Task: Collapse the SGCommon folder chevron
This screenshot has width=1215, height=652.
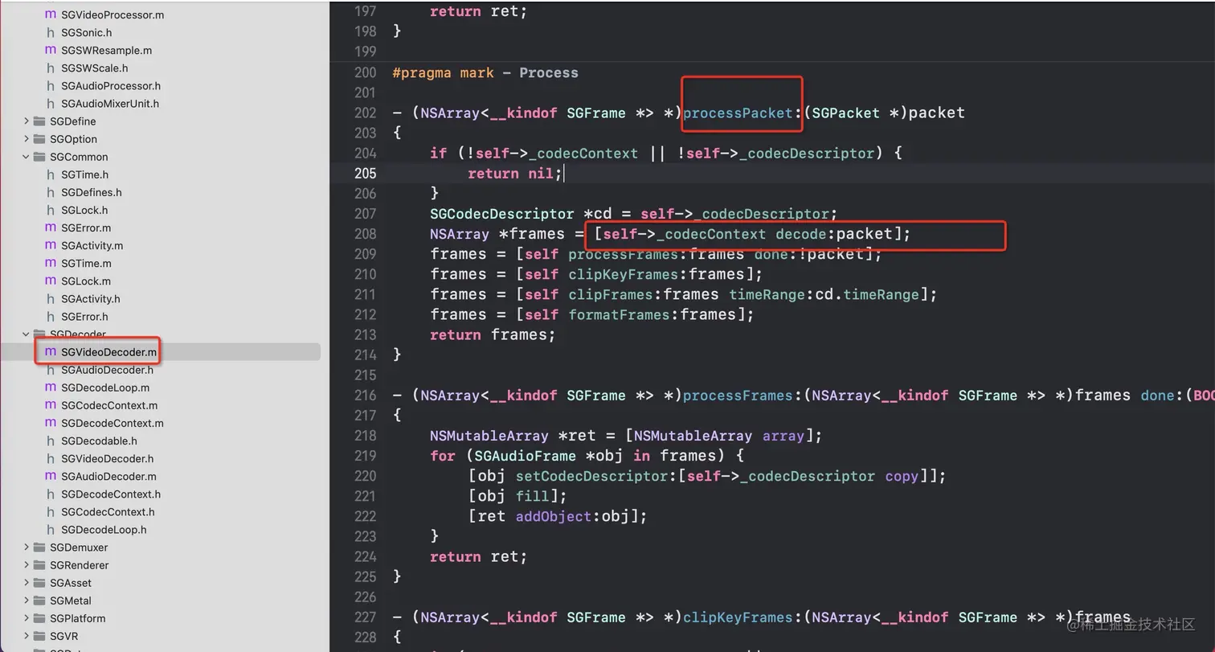Action: tap(27, 157)
